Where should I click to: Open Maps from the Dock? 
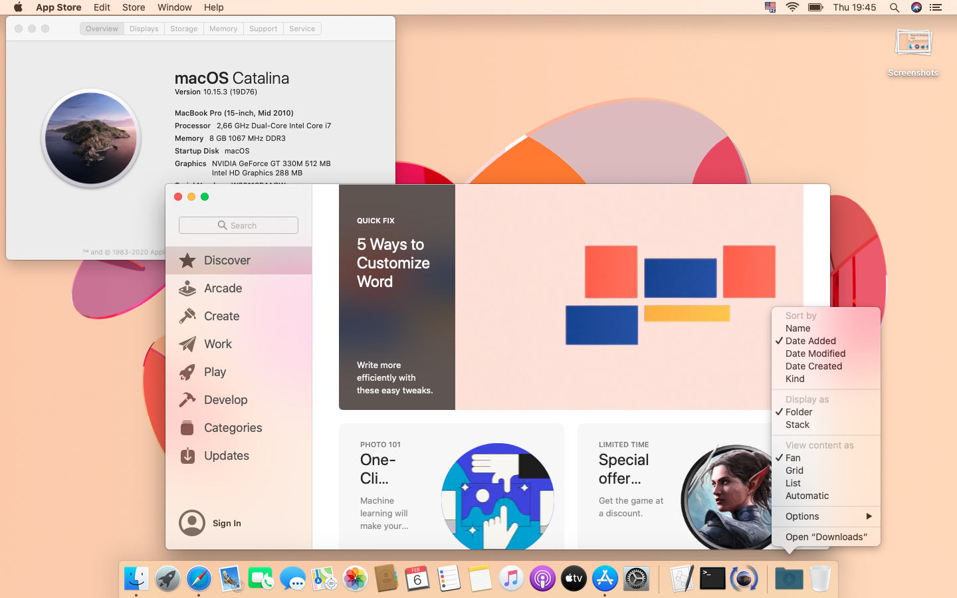(324, 579)
